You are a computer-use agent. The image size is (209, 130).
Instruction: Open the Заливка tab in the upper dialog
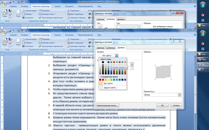click(121, 19)
